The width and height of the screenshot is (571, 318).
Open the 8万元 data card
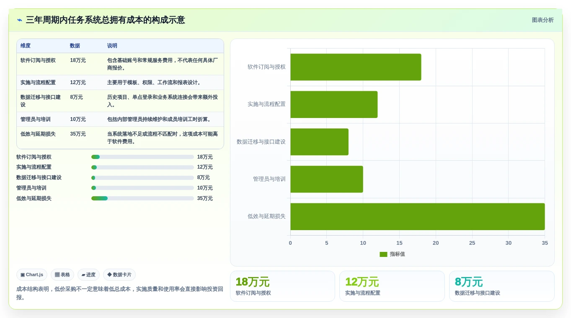coord(502,286)
